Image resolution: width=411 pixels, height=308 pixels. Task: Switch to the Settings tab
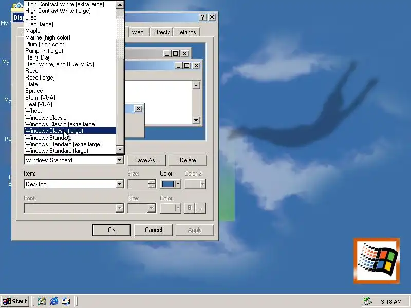(x=186, y=32)
